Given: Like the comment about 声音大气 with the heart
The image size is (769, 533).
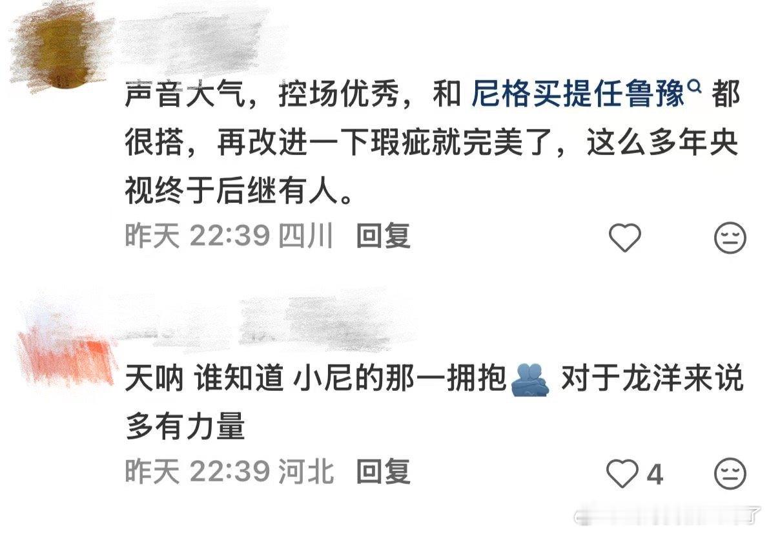Looking at the screenshot, I should (x=625, y=238).
